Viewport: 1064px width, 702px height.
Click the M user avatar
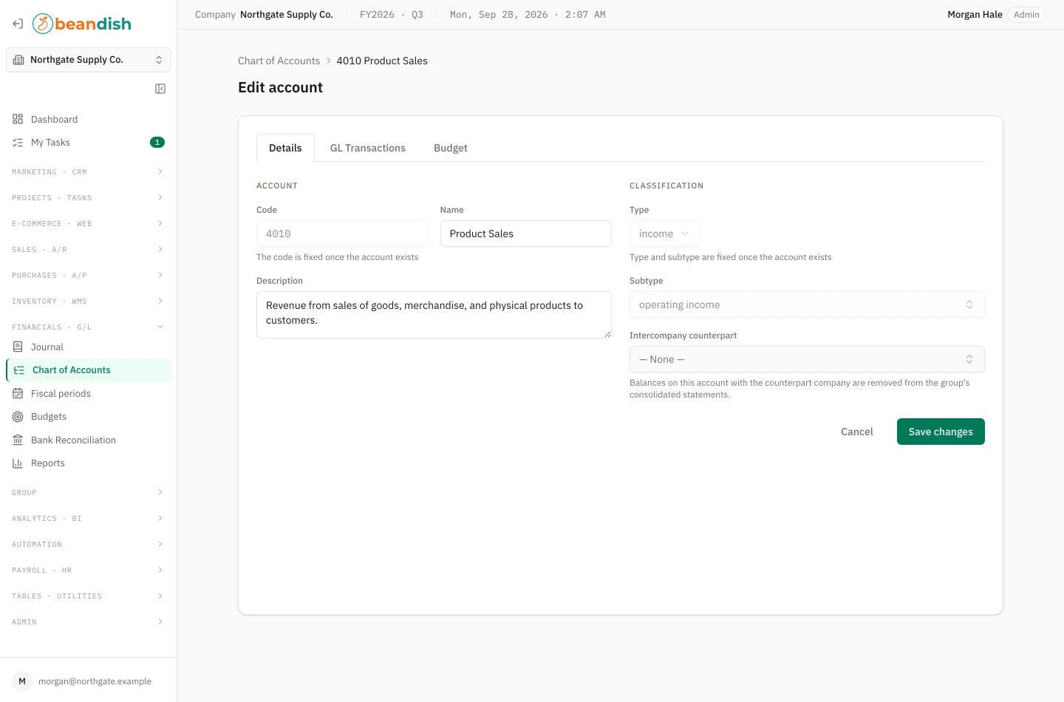pyautogui.click(x=22, y=681)
